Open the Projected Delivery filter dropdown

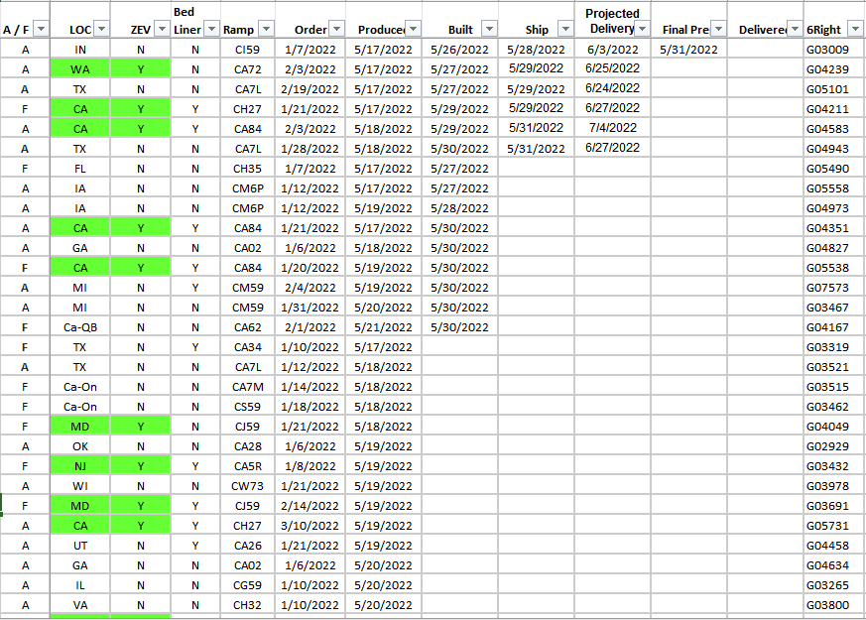pos(641,29)
